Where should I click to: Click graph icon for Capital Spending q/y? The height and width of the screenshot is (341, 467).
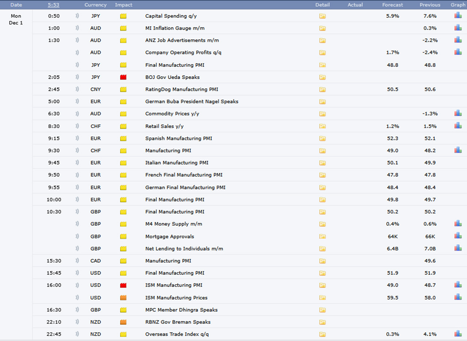[458, 16]
